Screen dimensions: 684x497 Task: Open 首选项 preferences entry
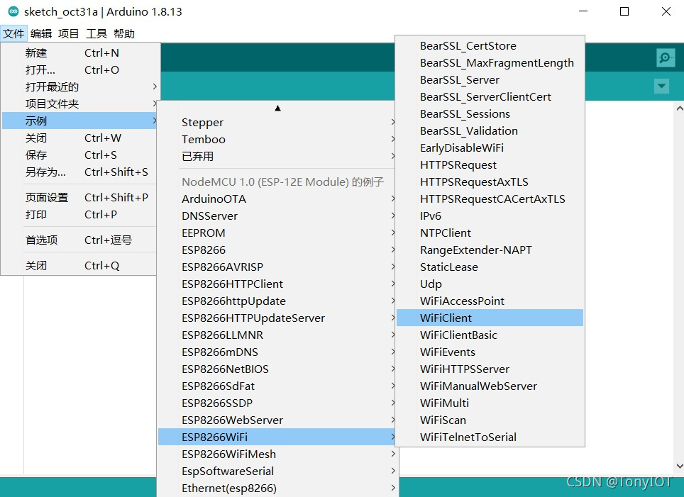79,240
